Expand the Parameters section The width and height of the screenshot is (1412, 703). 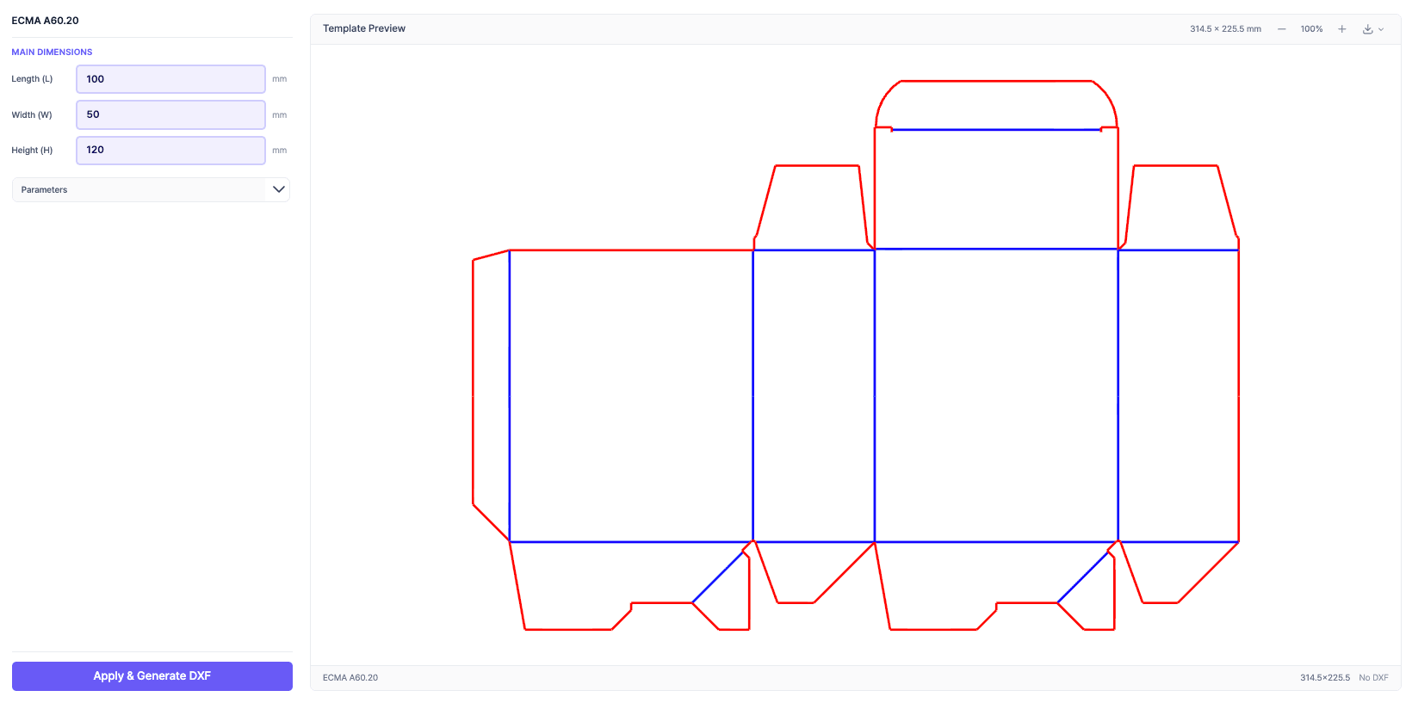(x=151, y=189)
